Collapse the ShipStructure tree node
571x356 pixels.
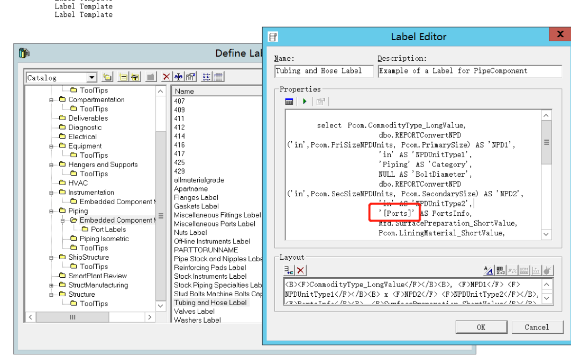(x=51, y=257)
